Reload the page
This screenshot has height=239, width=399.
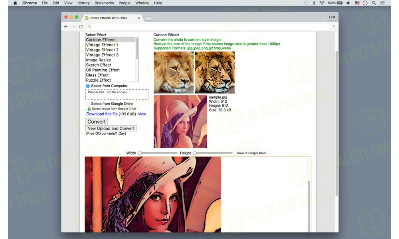point(81,26)
